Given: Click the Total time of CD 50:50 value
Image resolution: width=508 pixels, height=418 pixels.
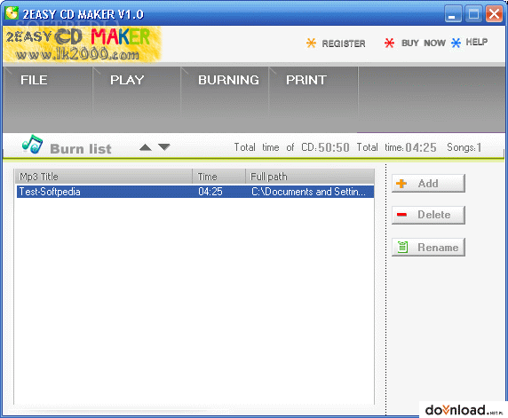Looking at the screenshot, I should [334, 147].
